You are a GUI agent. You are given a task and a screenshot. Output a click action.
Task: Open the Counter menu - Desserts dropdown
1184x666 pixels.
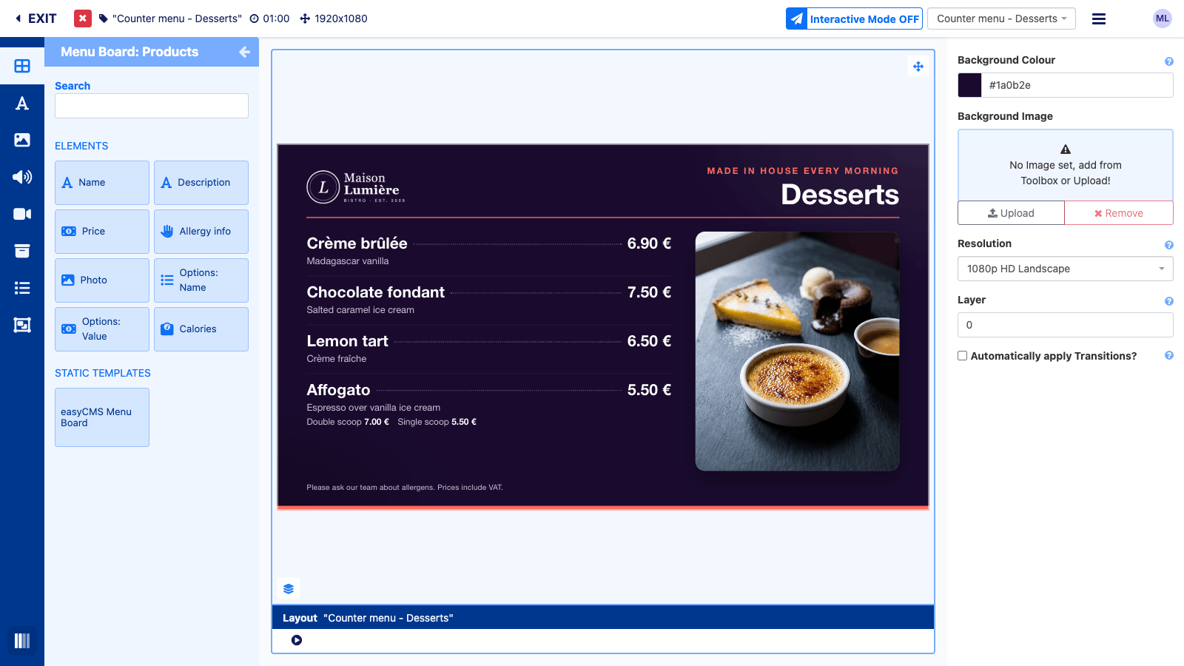(1001, 18)
